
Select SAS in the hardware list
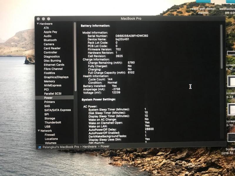tap(47, 106)
